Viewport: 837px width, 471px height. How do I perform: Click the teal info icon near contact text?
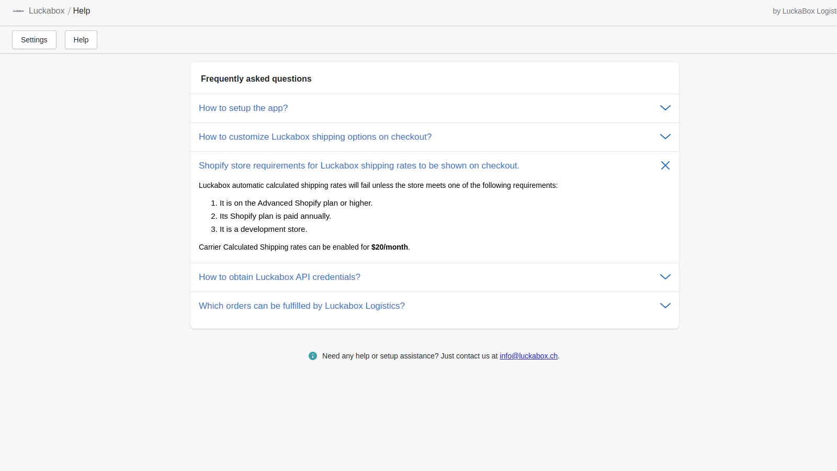point(313,356)
